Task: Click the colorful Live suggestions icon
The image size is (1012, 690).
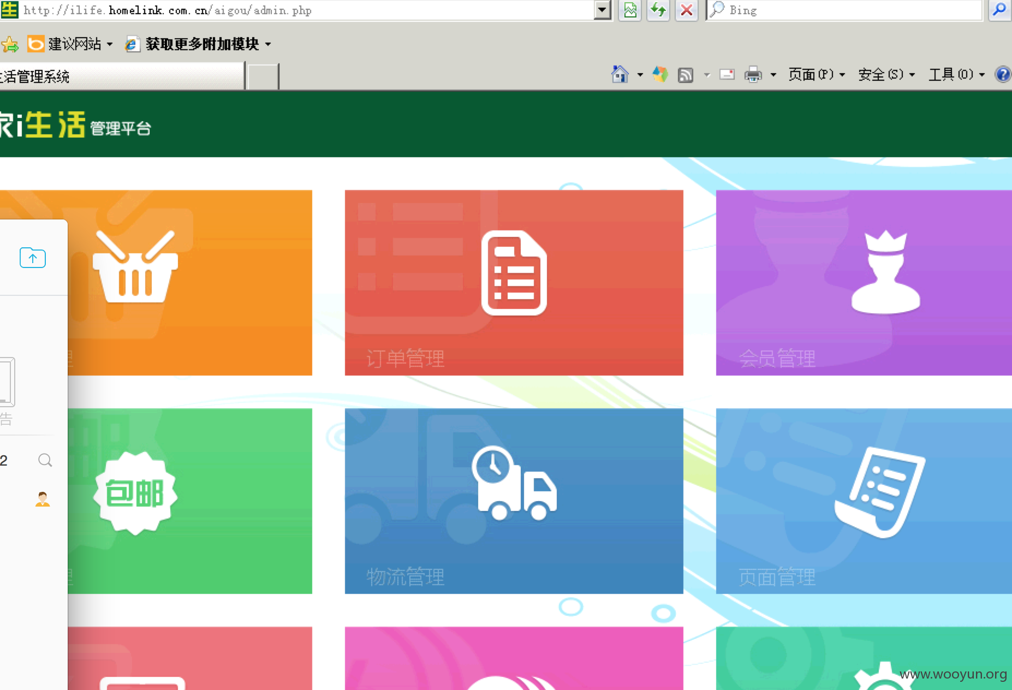Action: point(660,74)
